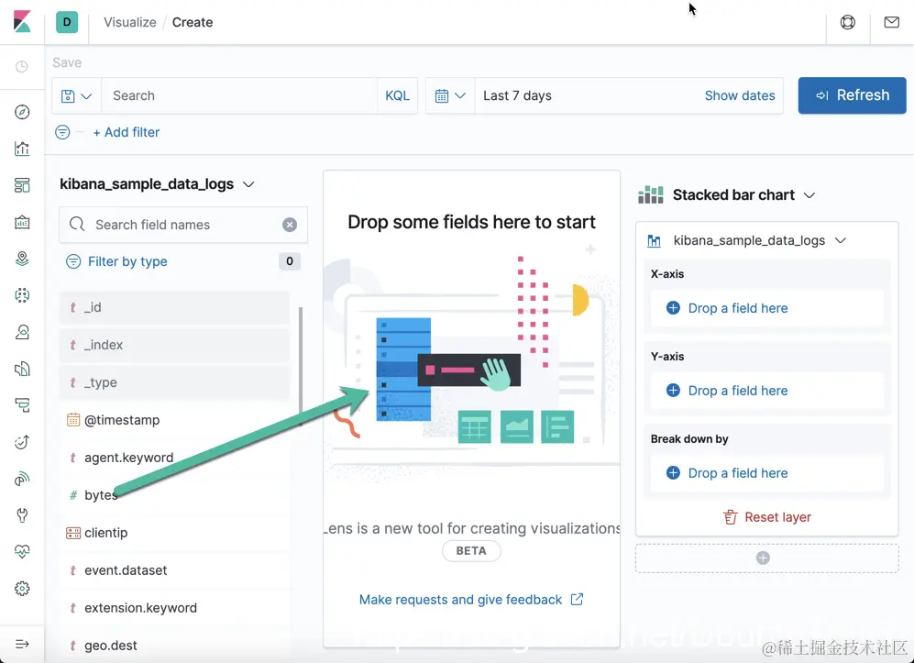The height and width of the screenshot is (663, 914).
Task: Click the filter options icon beside Add filter
Action: coord(62,132)
